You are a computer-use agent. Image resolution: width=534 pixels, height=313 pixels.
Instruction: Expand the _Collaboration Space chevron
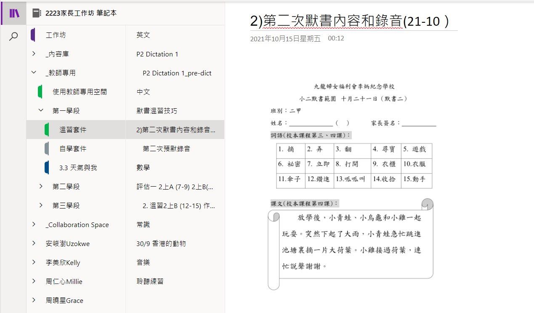pyautogui.click(x=34, y=224)
